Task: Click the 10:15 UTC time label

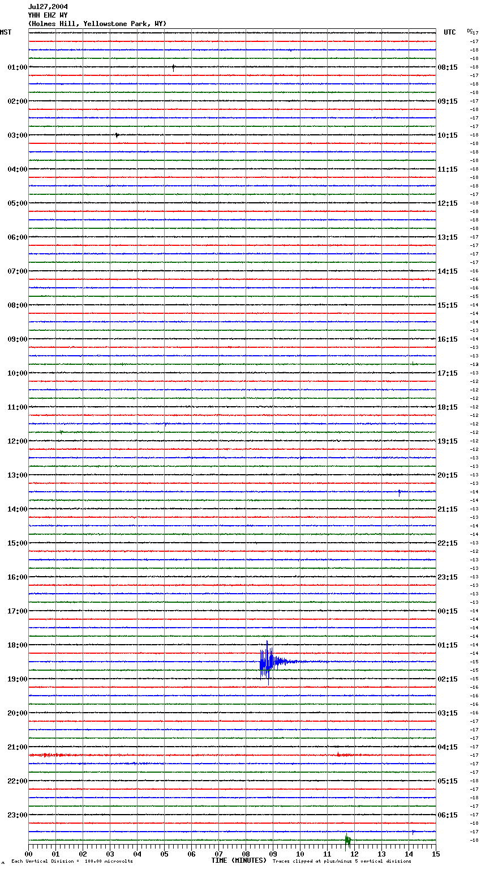Action: [448, 135]
